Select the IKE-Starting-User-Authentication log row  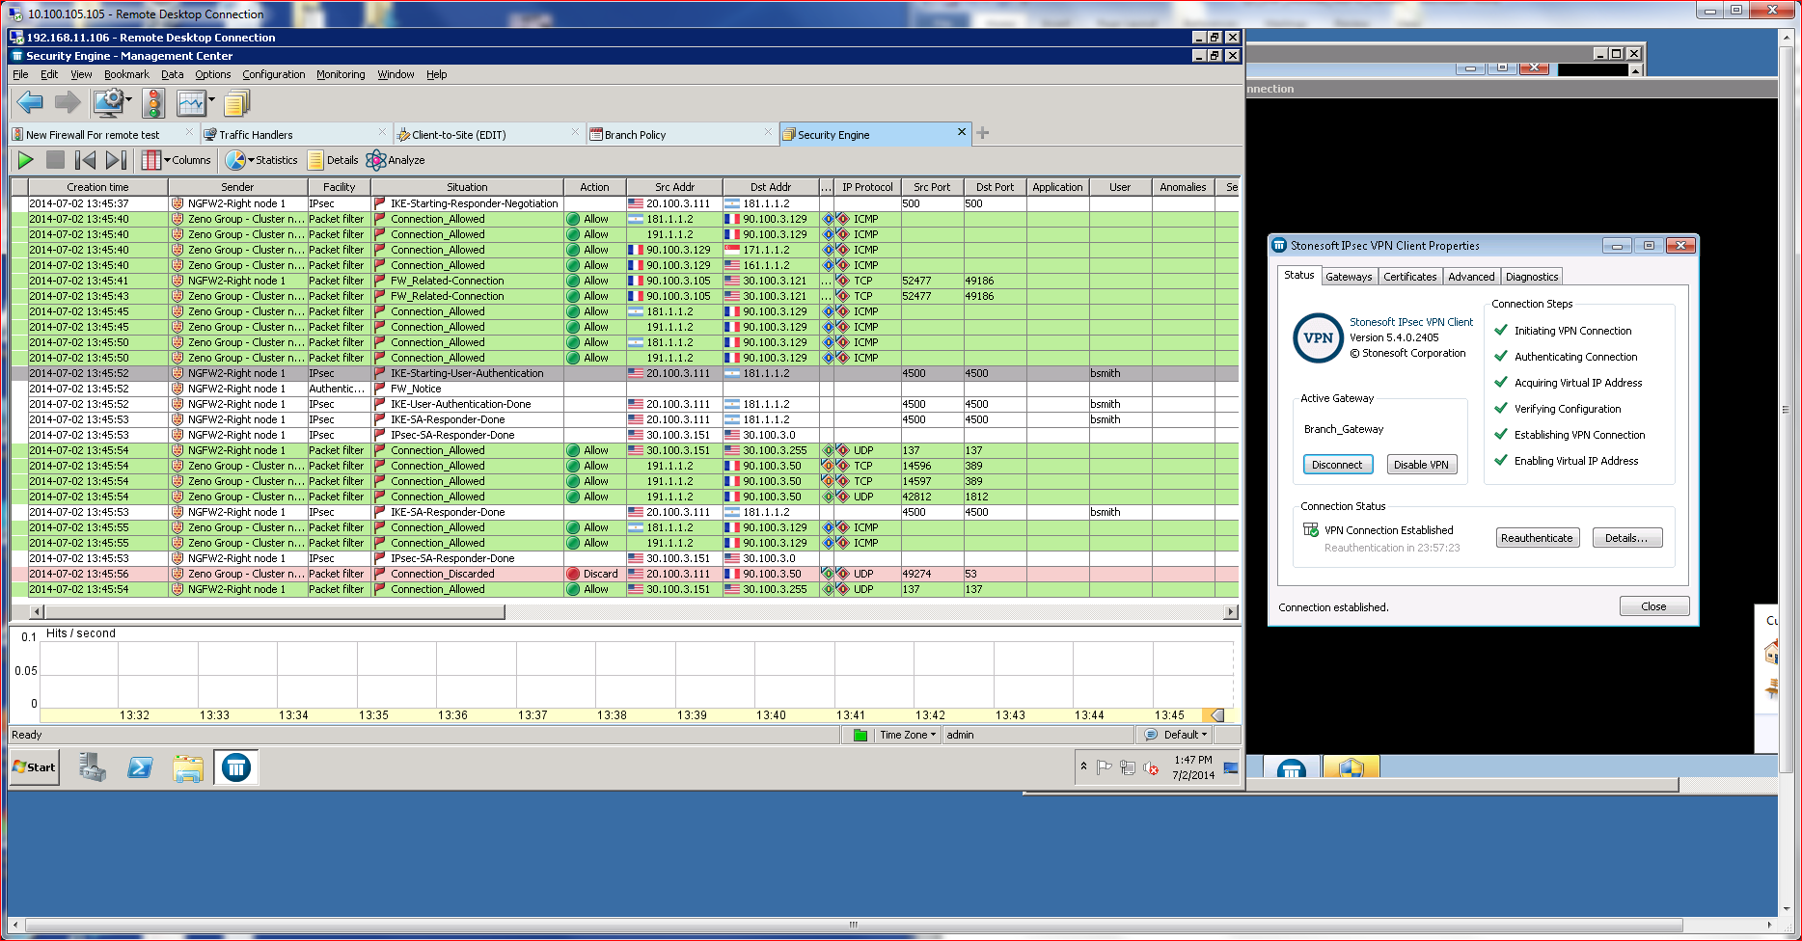624,373
